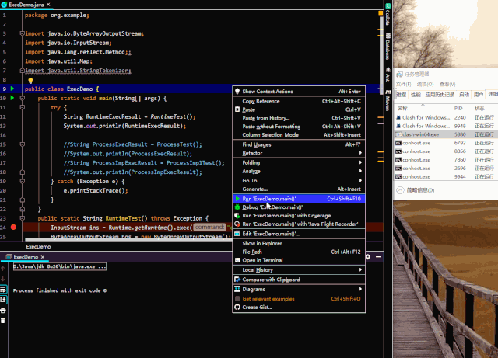Viewport: 498px width, 358px height.
Task: Expand the Diagrams submenu
Action: [299, 289]
